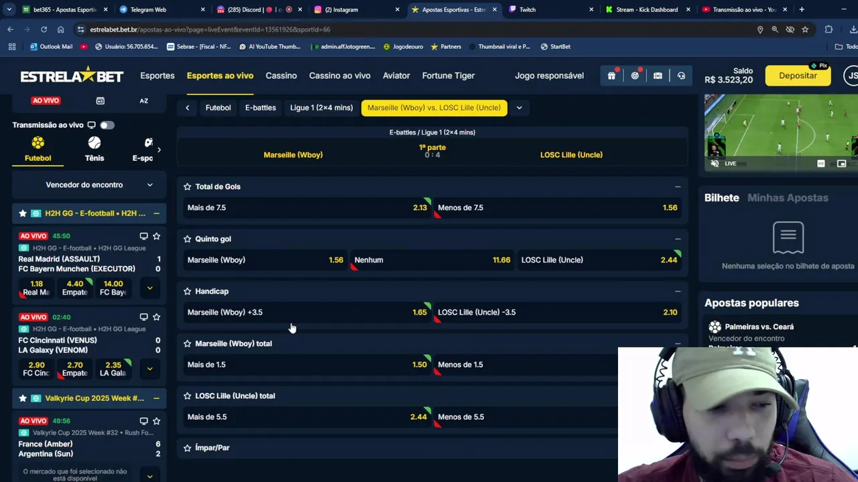Open Fortune Tiger page
This screenshot has height=482, width=858.
coord(448,76)
